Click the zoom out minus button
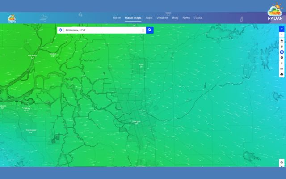286x179 pixels. click(282, 34)
